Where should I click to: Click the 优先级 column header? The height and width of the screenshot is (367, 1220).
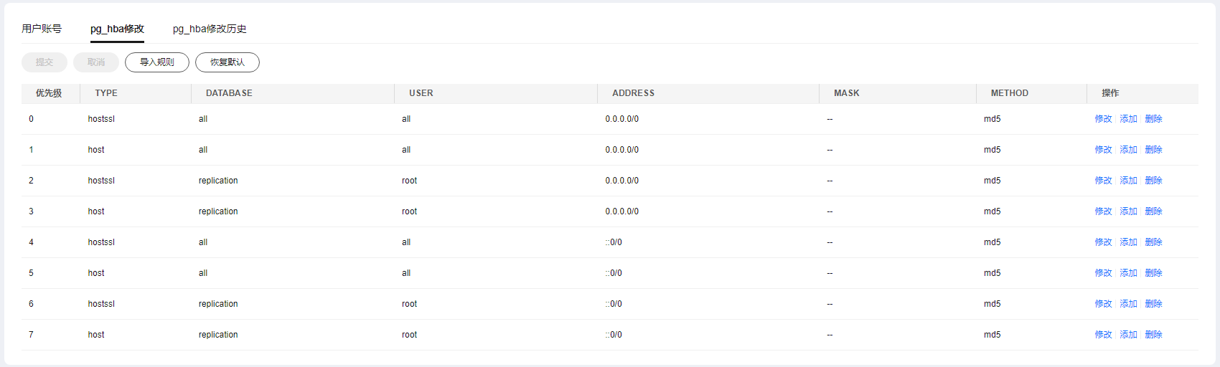pos(49,93)
